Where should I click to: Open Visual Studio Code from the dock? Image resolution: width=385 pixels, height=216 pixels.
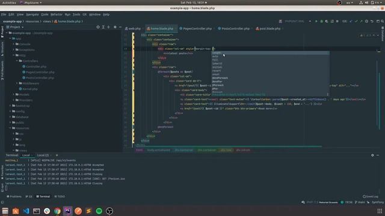pyautogui.click(x=26, y=211)
